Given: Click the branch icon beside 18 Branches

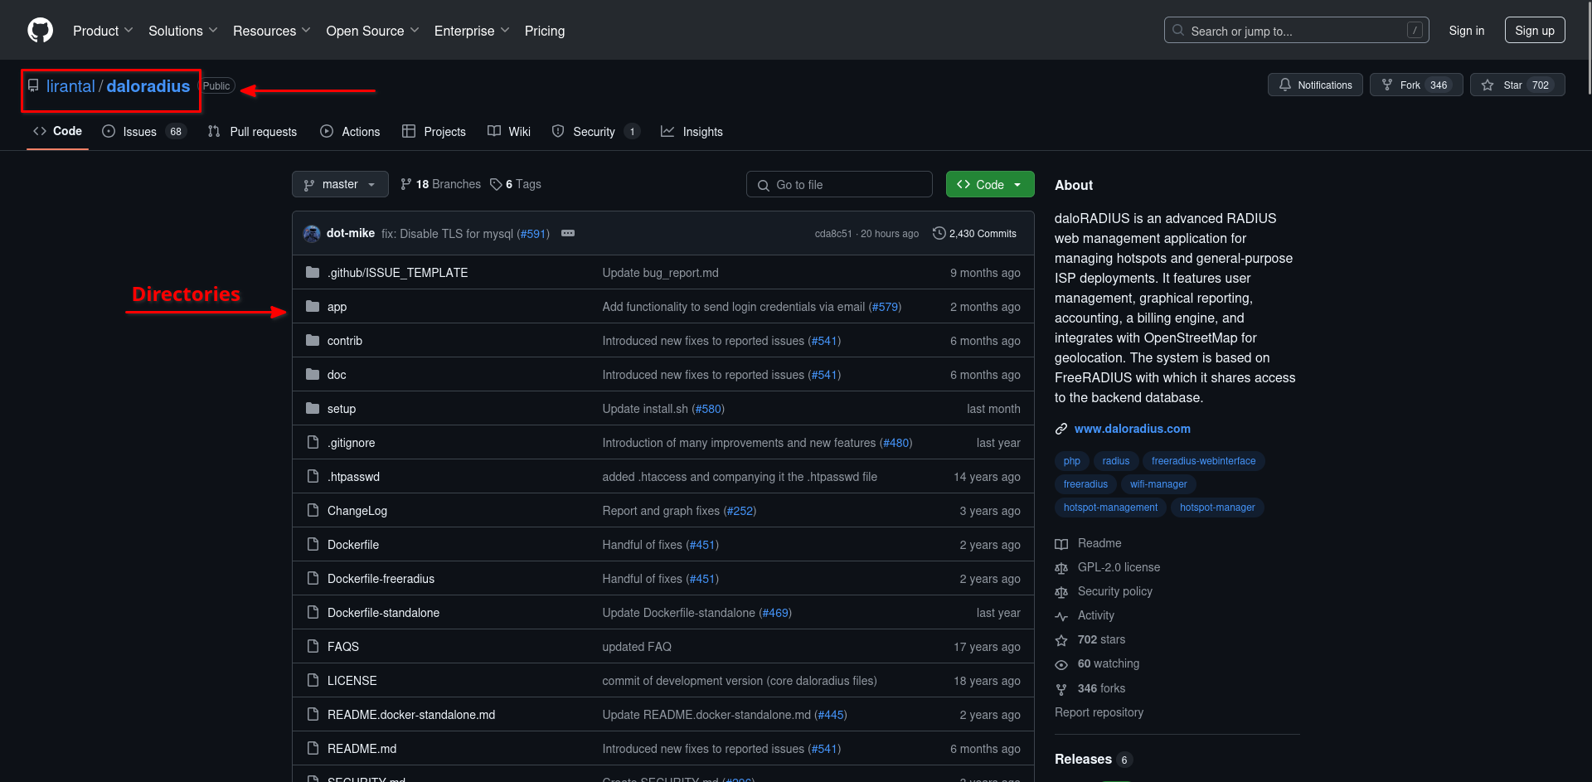Looking at the screenshot, I should click(x=406, y=185).
